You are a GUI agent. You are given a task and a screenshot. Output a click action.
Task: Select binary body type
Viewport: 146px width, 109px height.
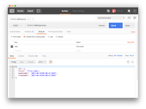coord(56,37)
